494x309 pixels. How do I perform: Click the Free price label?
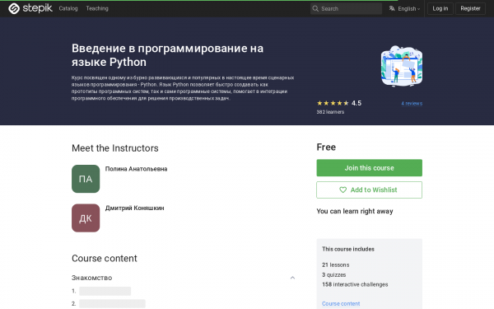click(326, 147)
